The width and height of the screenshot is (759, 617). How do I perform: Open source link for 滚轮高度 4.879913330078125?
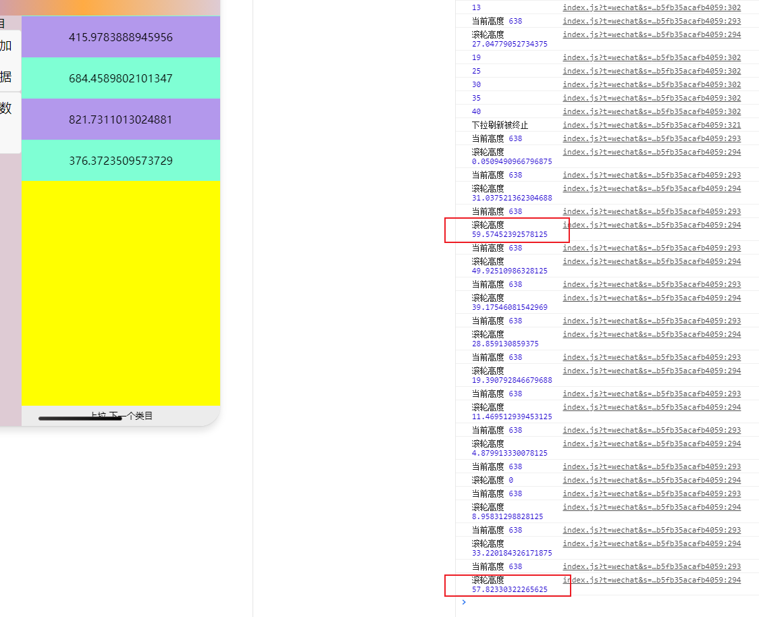click(x=652, y=444)
